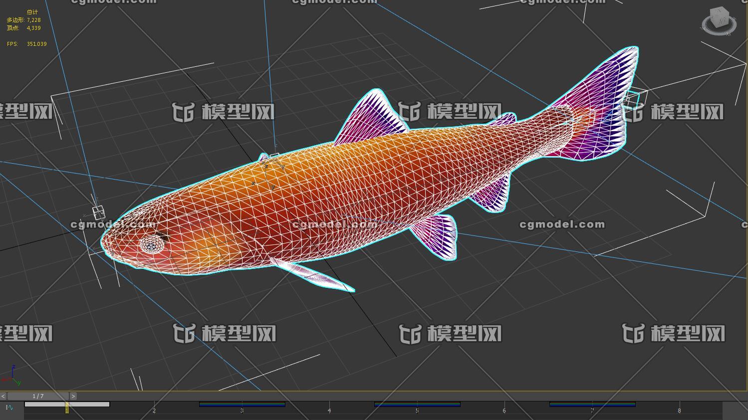This screenshot has height=420, width=748.
Task: Click frame 6 tick on the track bar
Action: (504, 410)
